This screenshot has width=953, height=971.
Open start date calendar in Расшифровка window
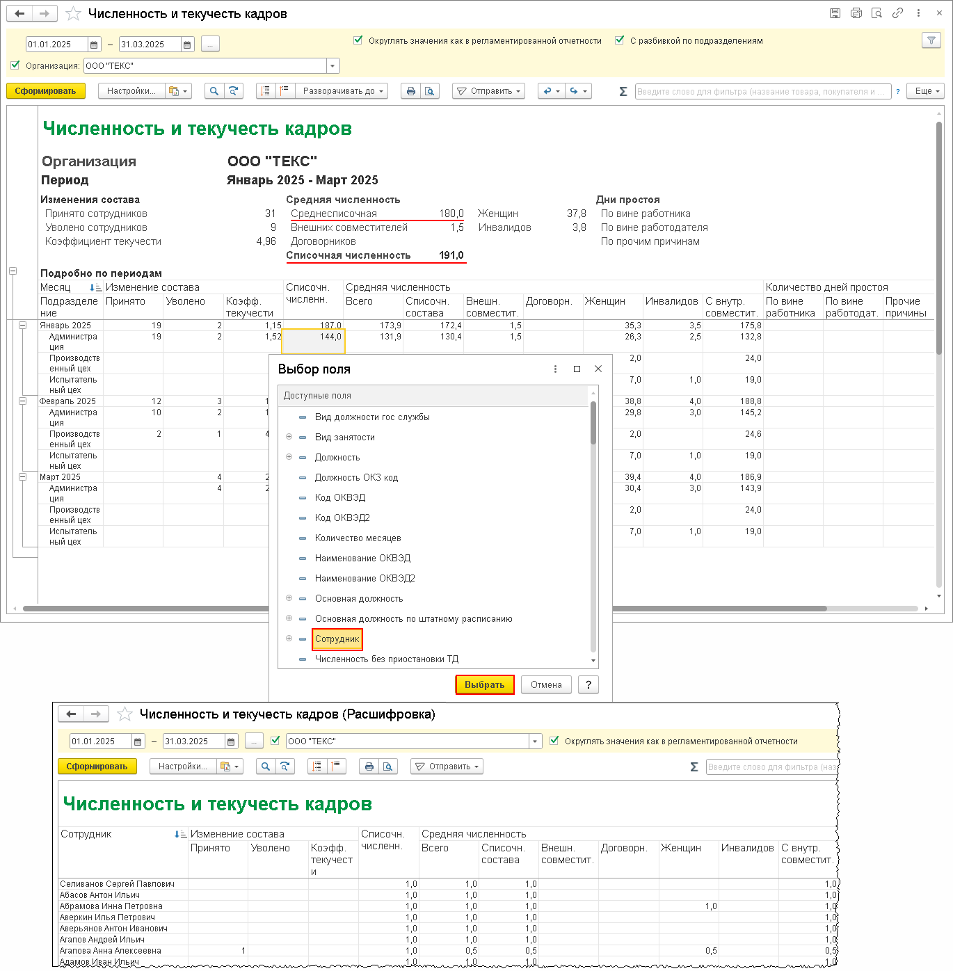pyautogui.click(x=138, y=741)
